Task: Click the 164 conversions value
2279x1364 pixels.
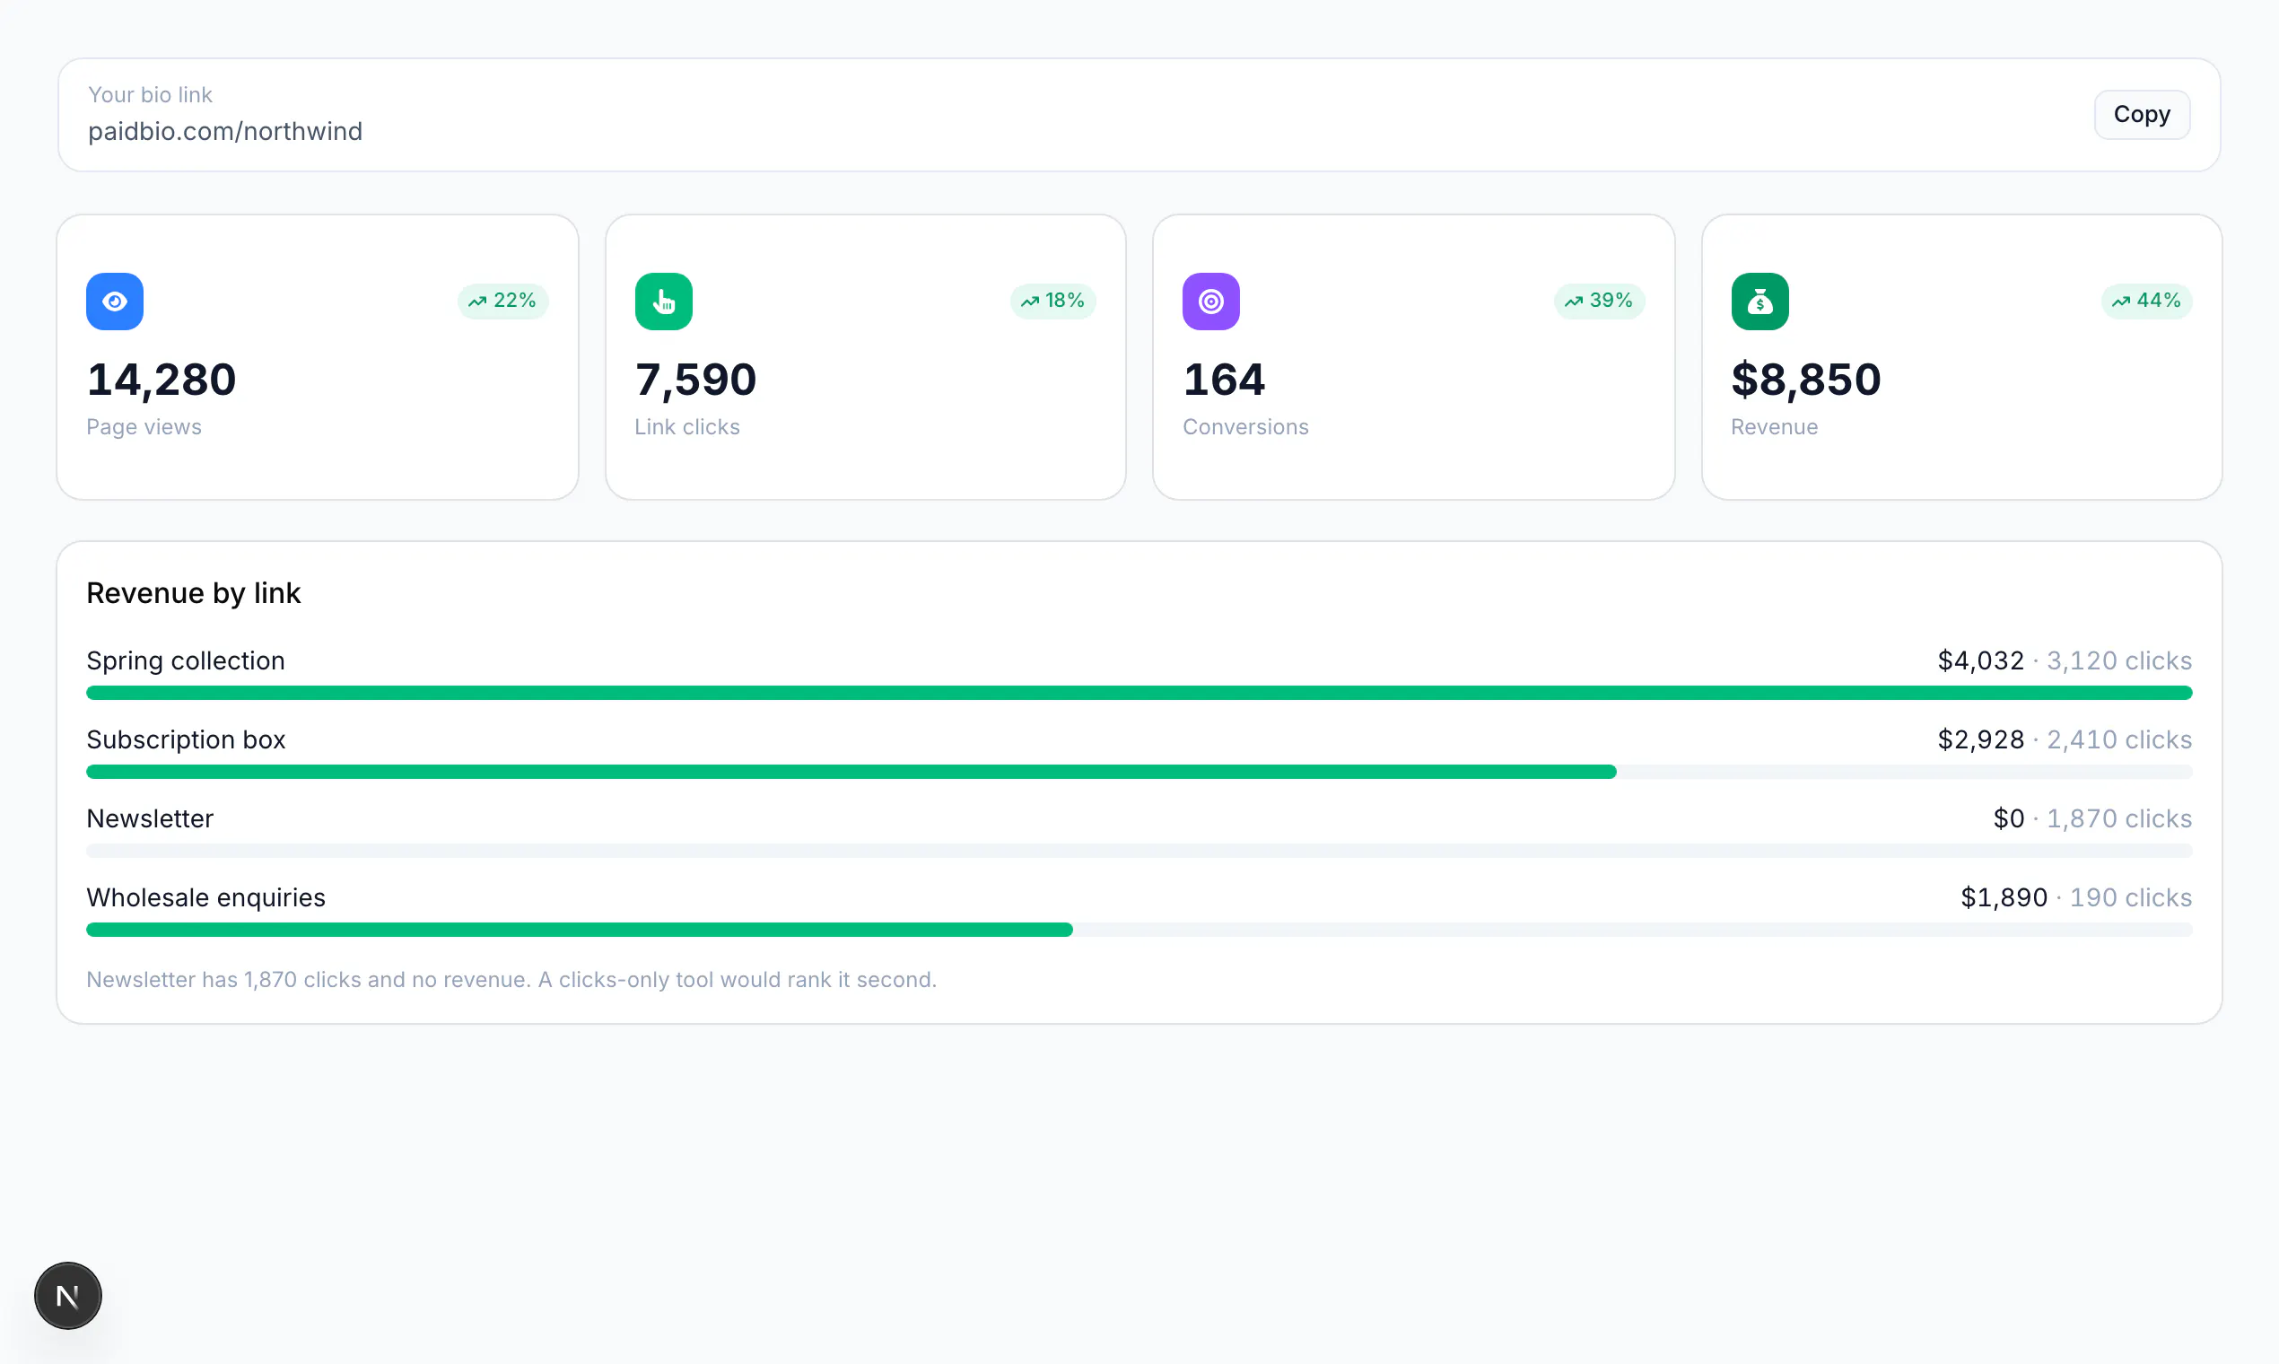Action: [x=1224, y=380]
